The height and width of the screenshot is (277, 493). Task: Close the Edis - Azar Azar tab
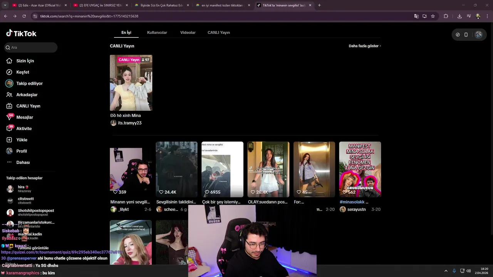pyautogui.click(x=66, y=5)
